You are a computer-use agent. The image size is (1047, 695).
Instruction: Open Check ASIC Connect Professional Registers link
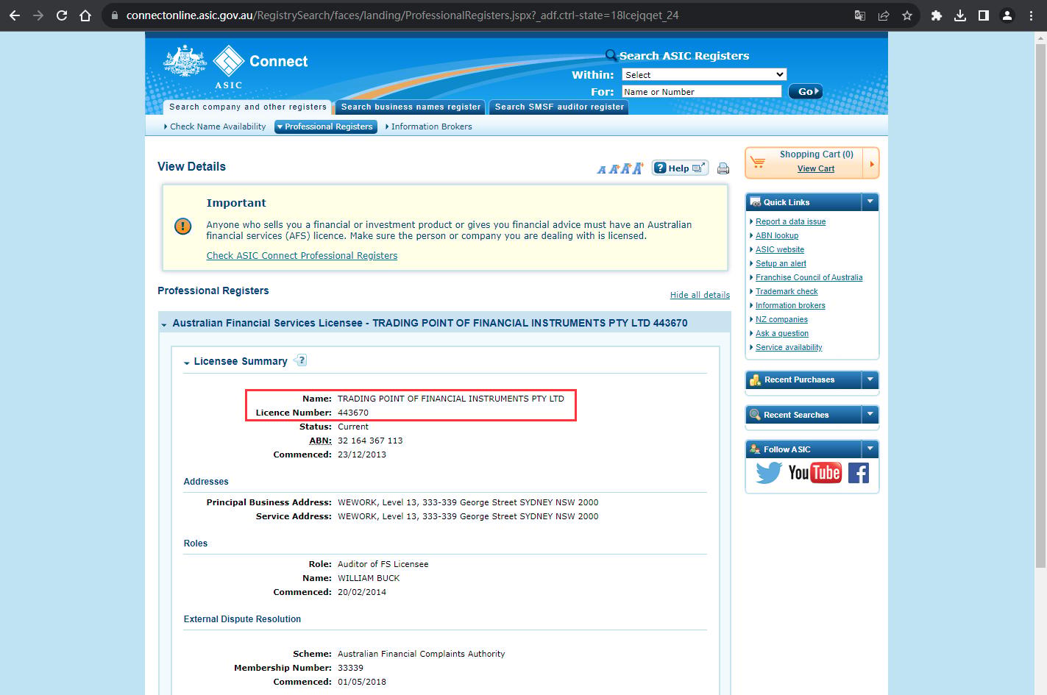(x=302, y=256)
